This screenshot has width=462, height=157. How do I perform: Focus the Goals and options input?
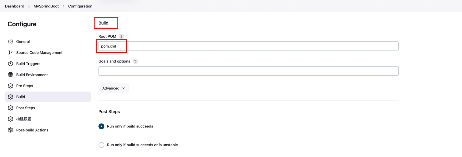249,71
